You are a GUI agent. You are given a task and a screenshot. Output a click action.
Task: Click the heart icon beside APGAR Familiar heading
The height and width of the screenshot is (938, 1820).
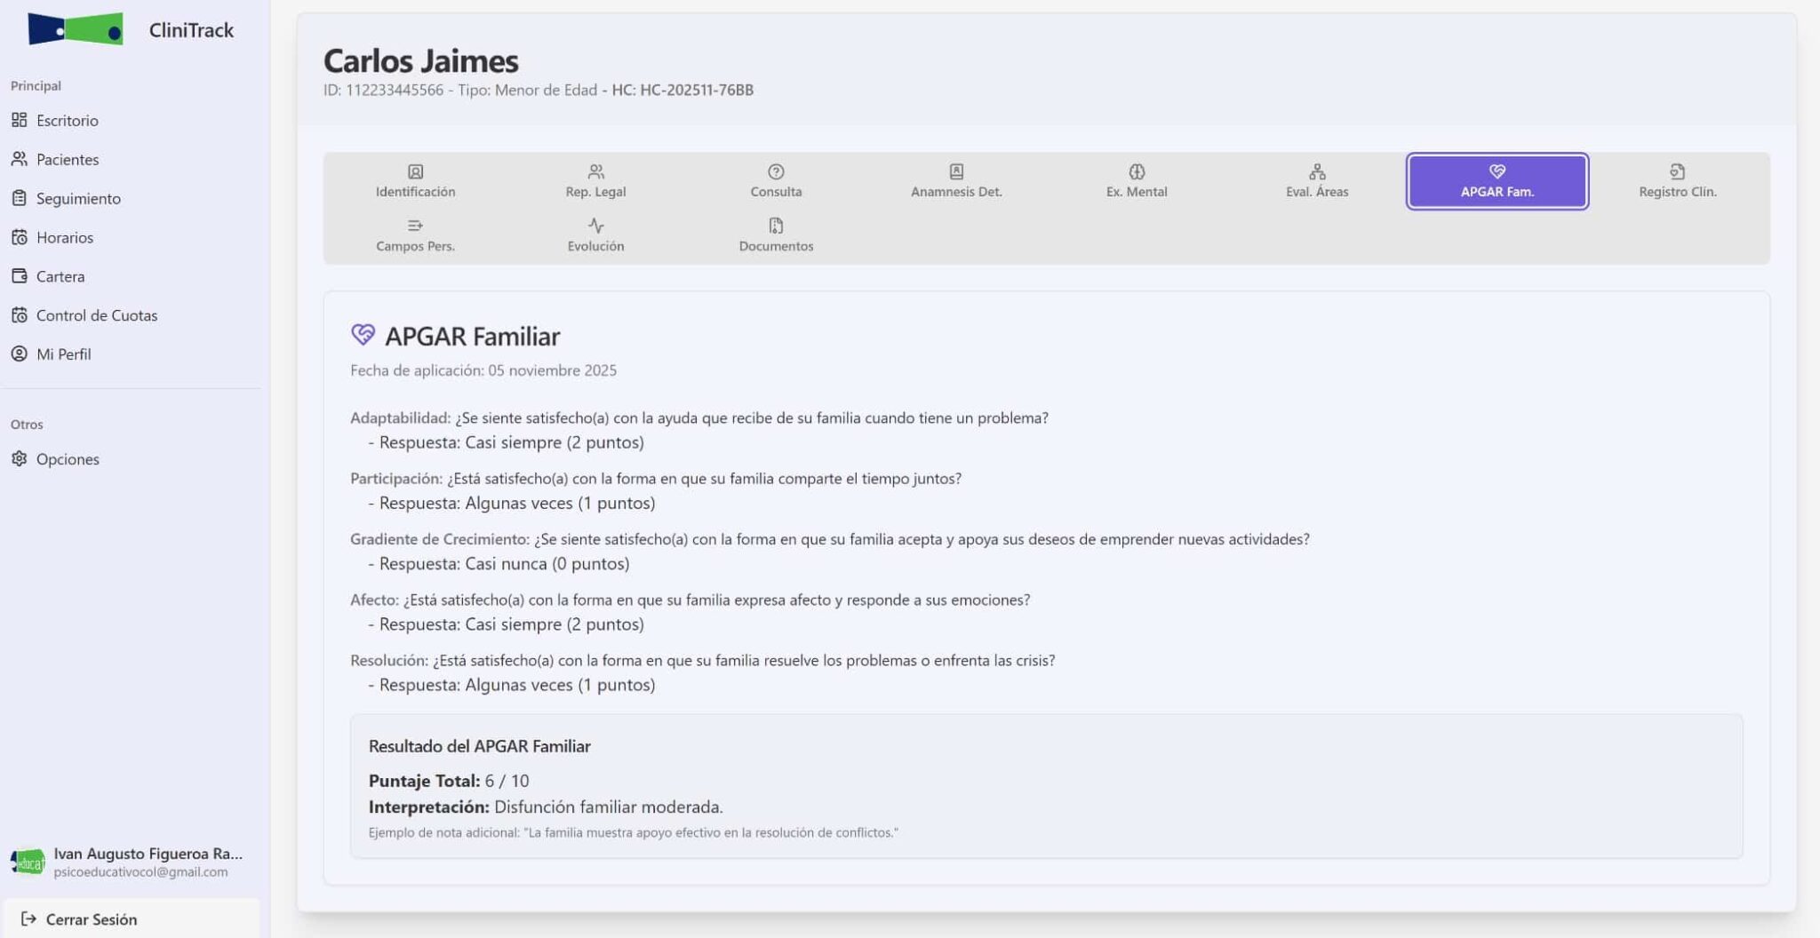(x=363, y=335)
